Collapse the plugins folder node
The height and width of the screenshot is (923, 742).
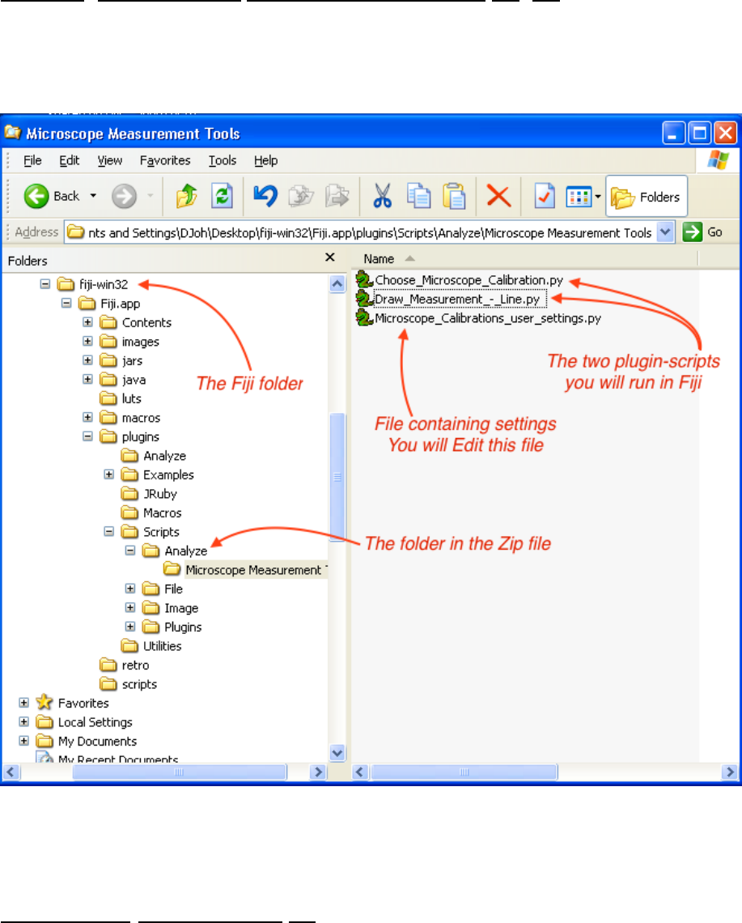(x=87, y=436)
